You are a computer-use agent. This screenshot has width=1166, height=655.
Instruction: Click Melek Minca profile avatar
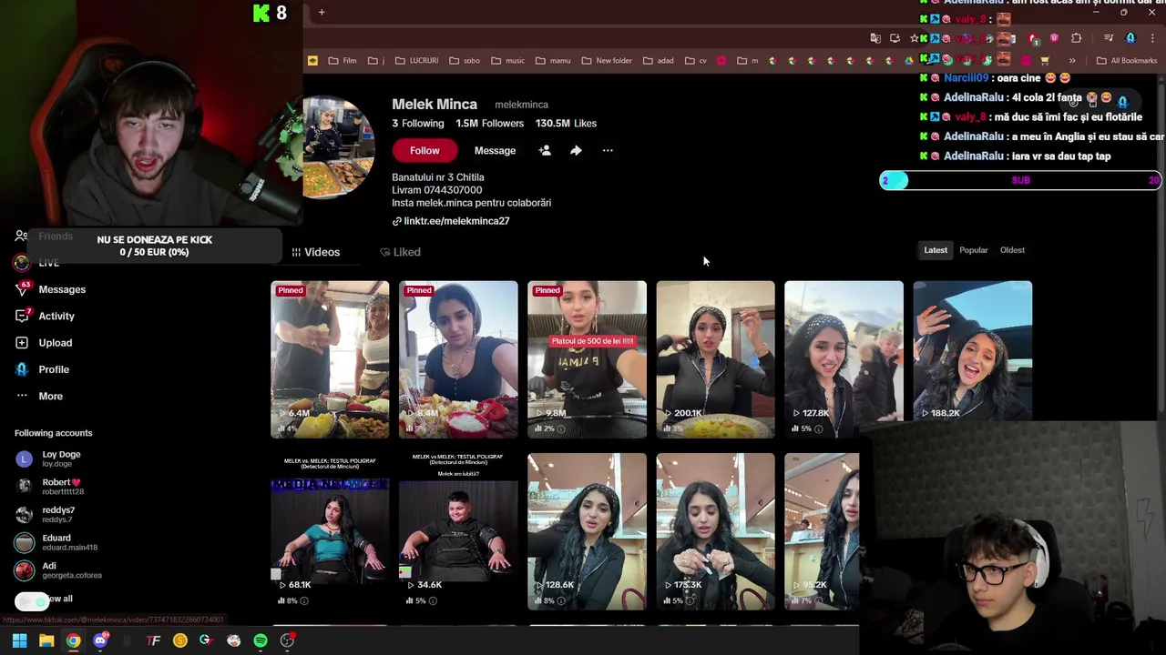[338, 146]
